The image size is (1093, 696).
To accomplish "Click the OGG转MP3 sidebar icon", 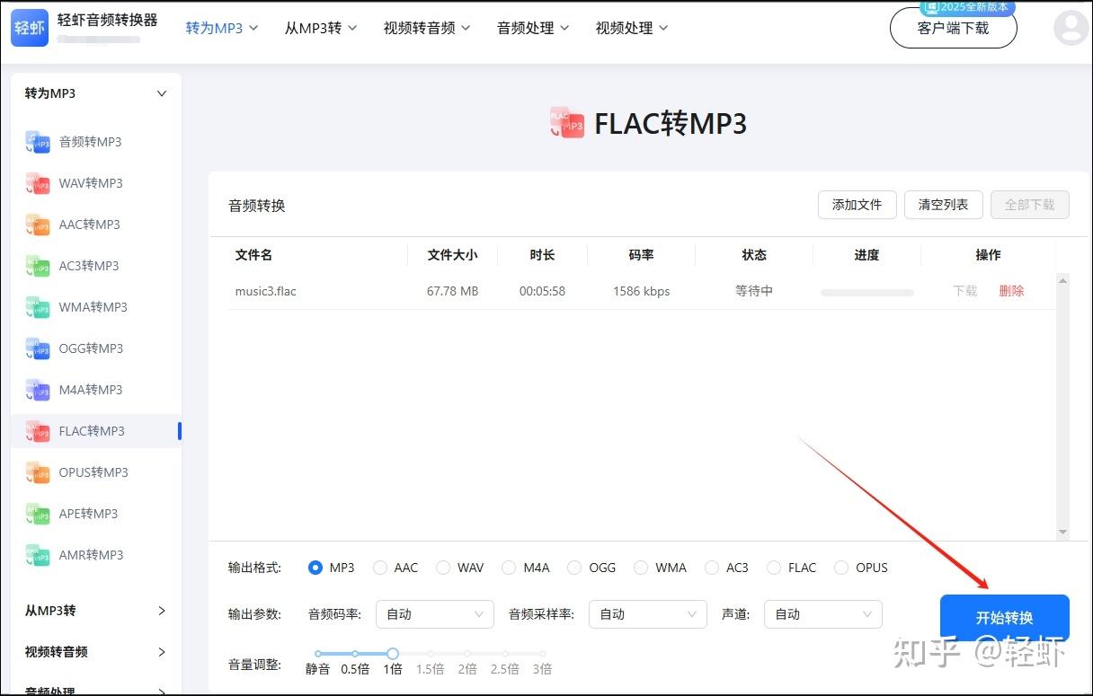I will pos(38,348).
